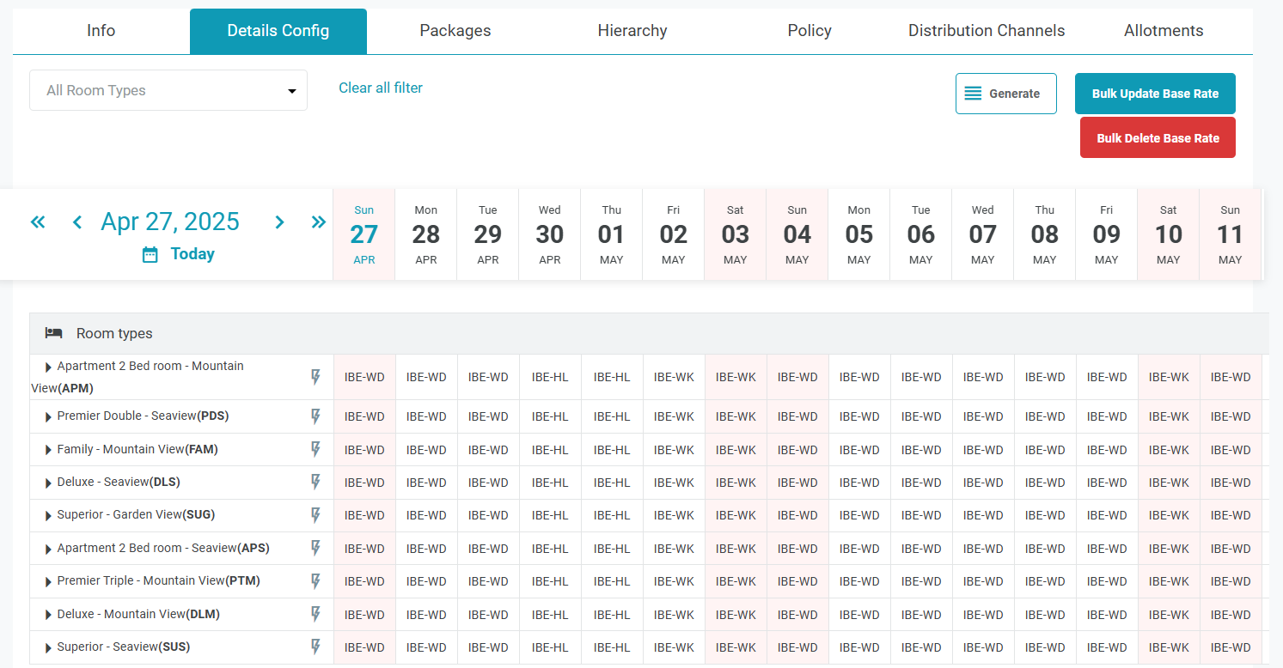Click the lightning icon for Superior - Garden View
The height and width of the screenshot is (668, 1283).
(315, 515)
